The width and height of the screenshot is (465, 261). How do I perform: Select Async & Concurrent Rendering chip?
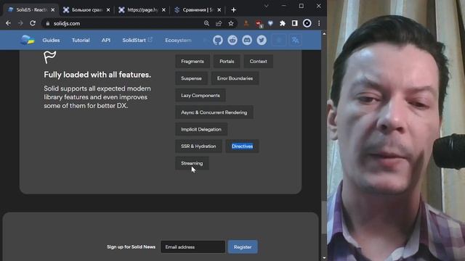(214, 112)
